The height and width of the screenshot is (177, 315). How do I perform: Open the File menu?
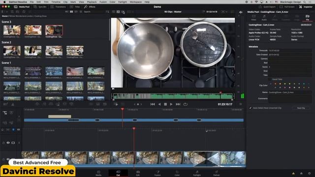(x=31, y=2)
